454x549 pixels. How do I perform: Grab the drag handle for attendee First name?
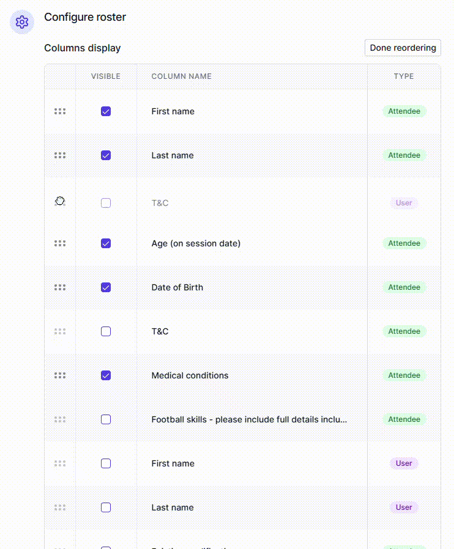point(60,111)
